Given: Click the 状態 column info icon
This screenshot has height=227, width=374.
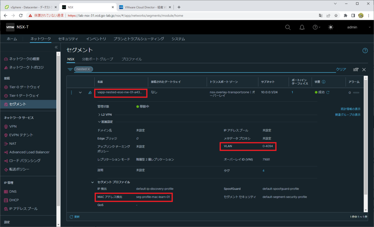Looking at the screenshot, I should point(324,82).
